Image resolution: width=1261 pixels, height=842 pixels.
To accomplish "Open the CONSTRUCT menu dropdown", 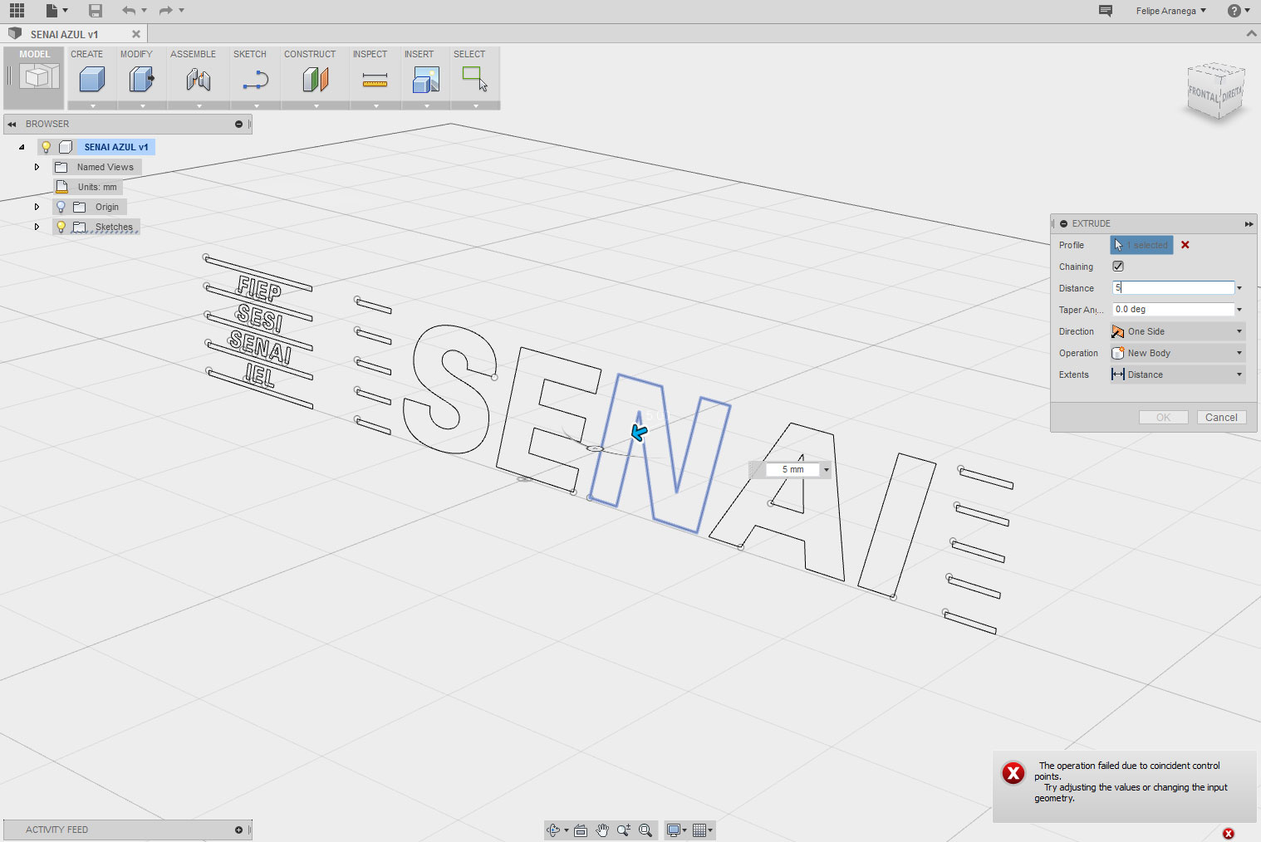I will coord(316,105).
